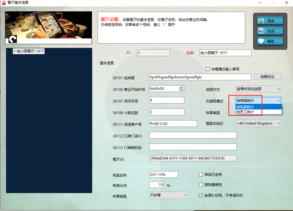Open the 帮助 help button

[x=270, y=41]
